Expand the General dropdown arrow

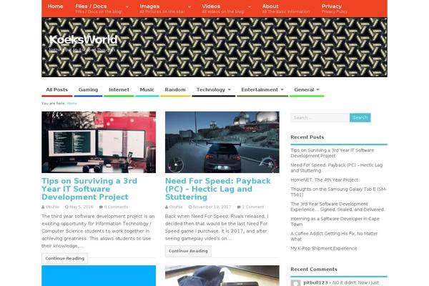coord(318,90)
